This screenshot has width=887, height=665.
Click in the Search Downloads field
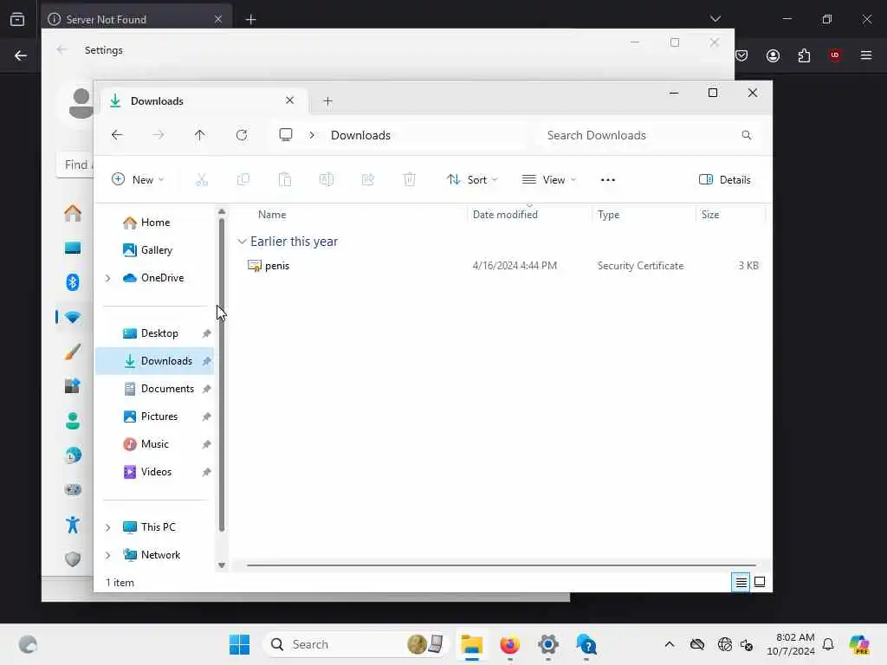pos(650,135)
